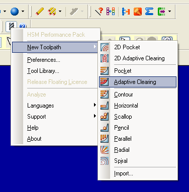This screenshot has height=192, width=189.
Task: Open the blue sphere dropdown arrow
Action: click(x=23, y=12)
